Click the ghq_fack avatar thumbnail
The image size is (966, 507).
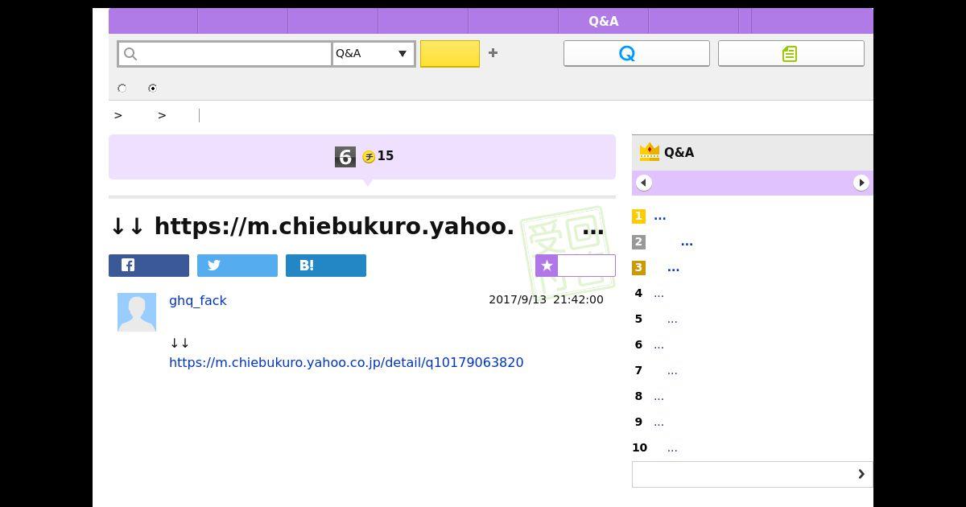coord(137,312)
